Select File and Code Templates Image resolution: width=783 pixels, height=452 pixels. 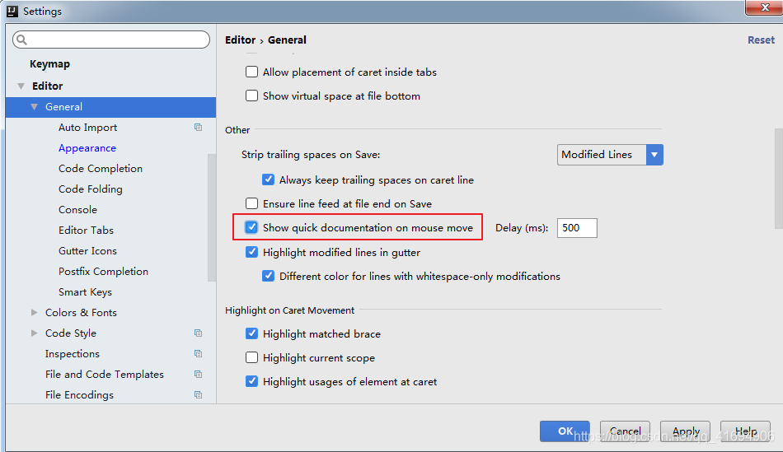[x=105, y=374]
